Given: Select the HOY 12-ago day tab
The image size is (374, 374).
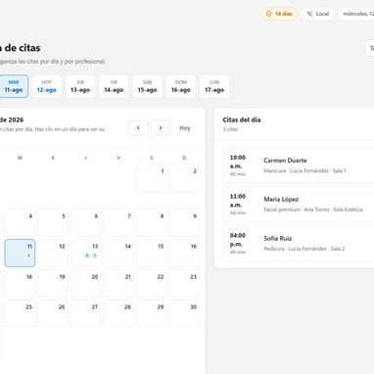Looking at the screenshot, I should point(47,86).
